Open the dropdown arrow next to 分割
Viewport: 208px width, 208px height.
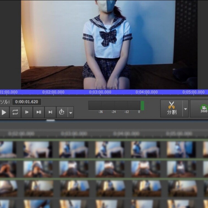186,109
